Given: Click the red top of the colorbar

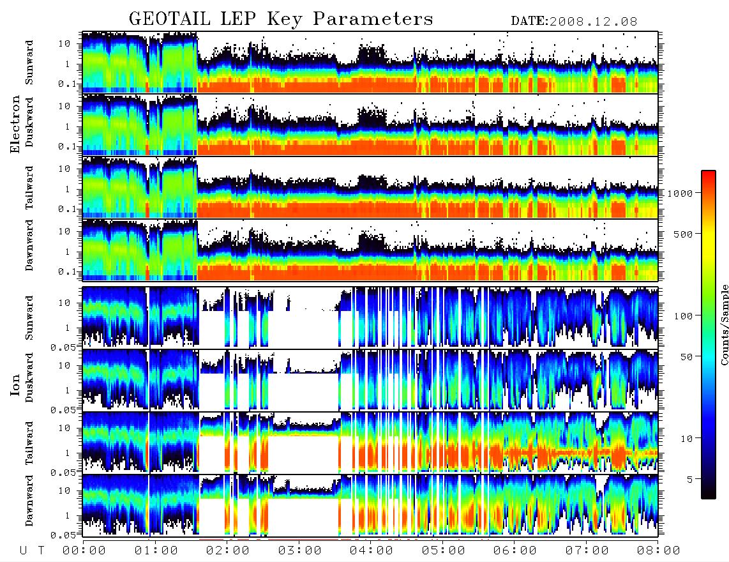Looking at the screenshot, I should tap(709, 176).
